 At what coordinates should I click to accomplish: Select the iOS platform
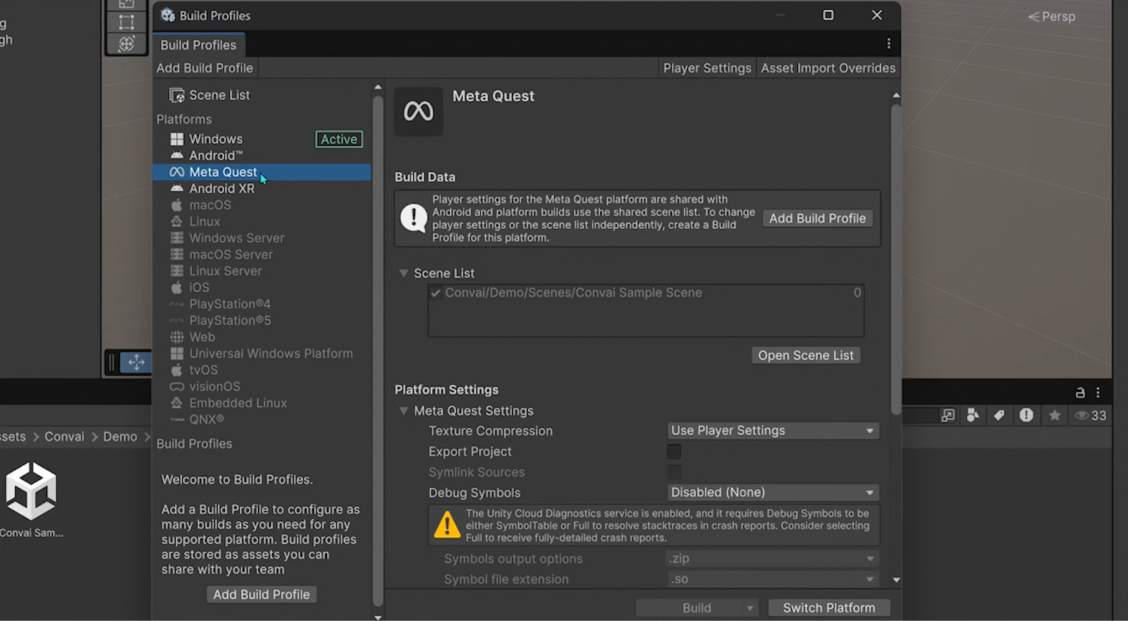(262, 288)
